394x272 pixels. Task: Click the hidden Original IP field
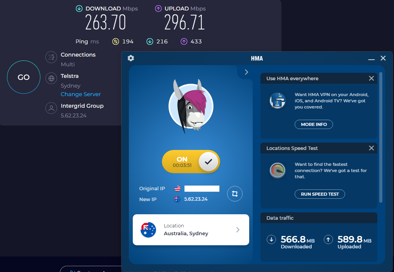click(x=202, y=189)
